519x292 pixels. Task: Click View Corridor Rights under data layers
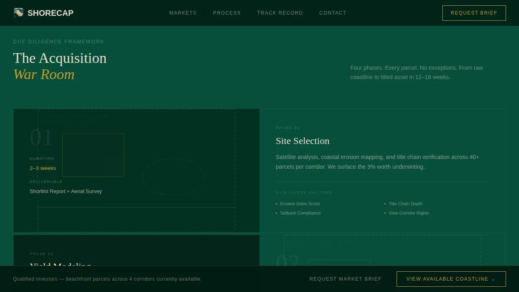(409, 213)
